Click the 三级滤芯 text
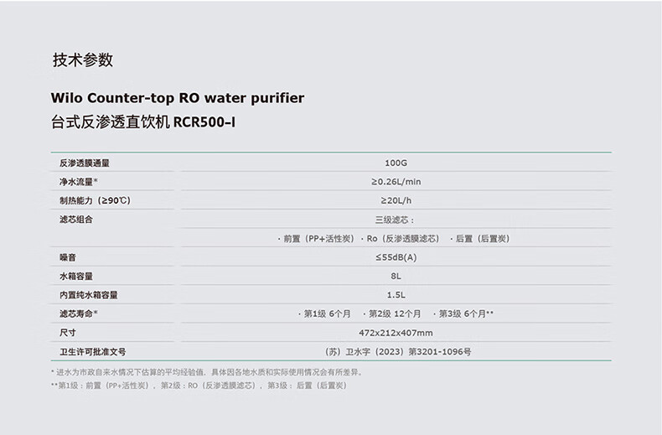The image size is (662, 435). 396,220
